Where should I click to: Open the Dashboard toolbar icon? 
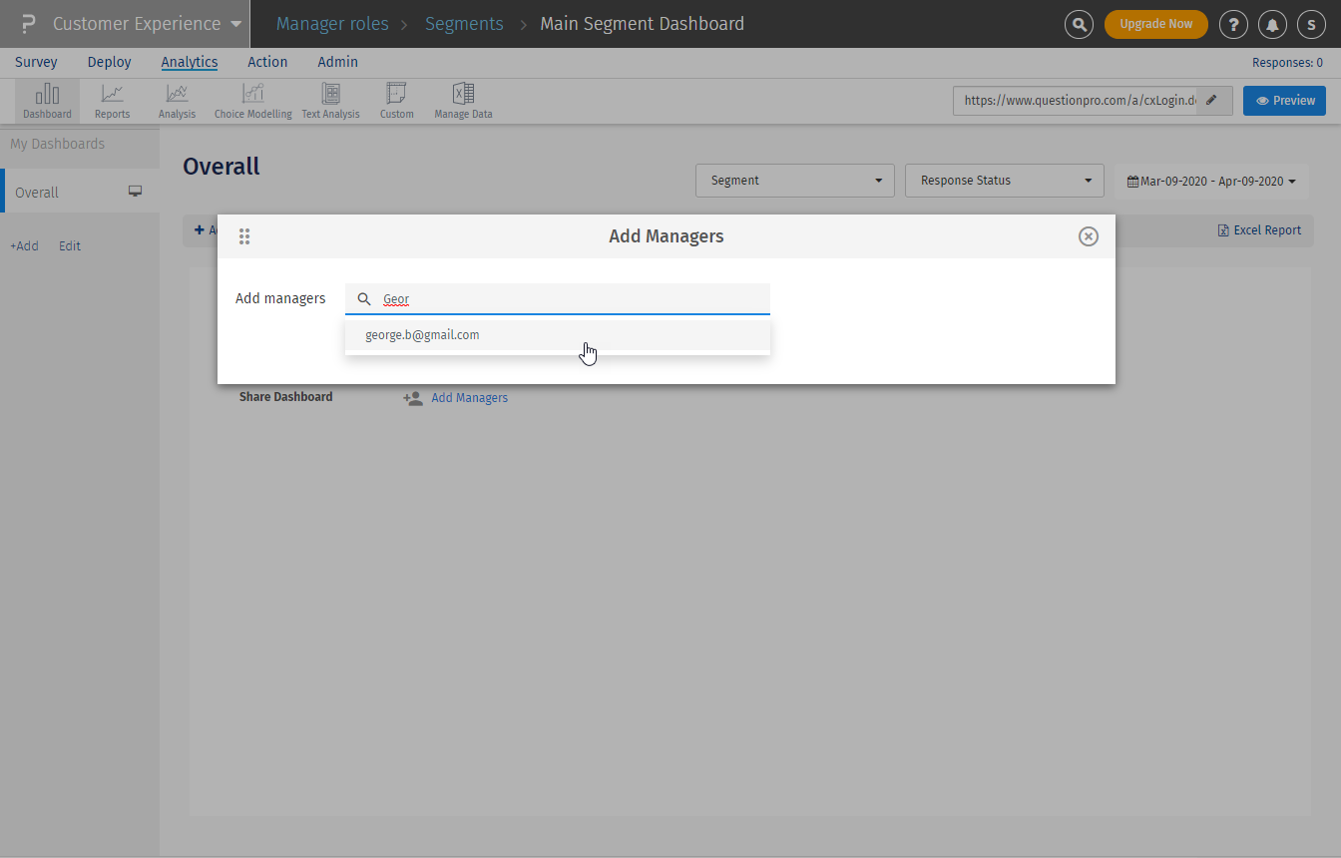(47, 101)
